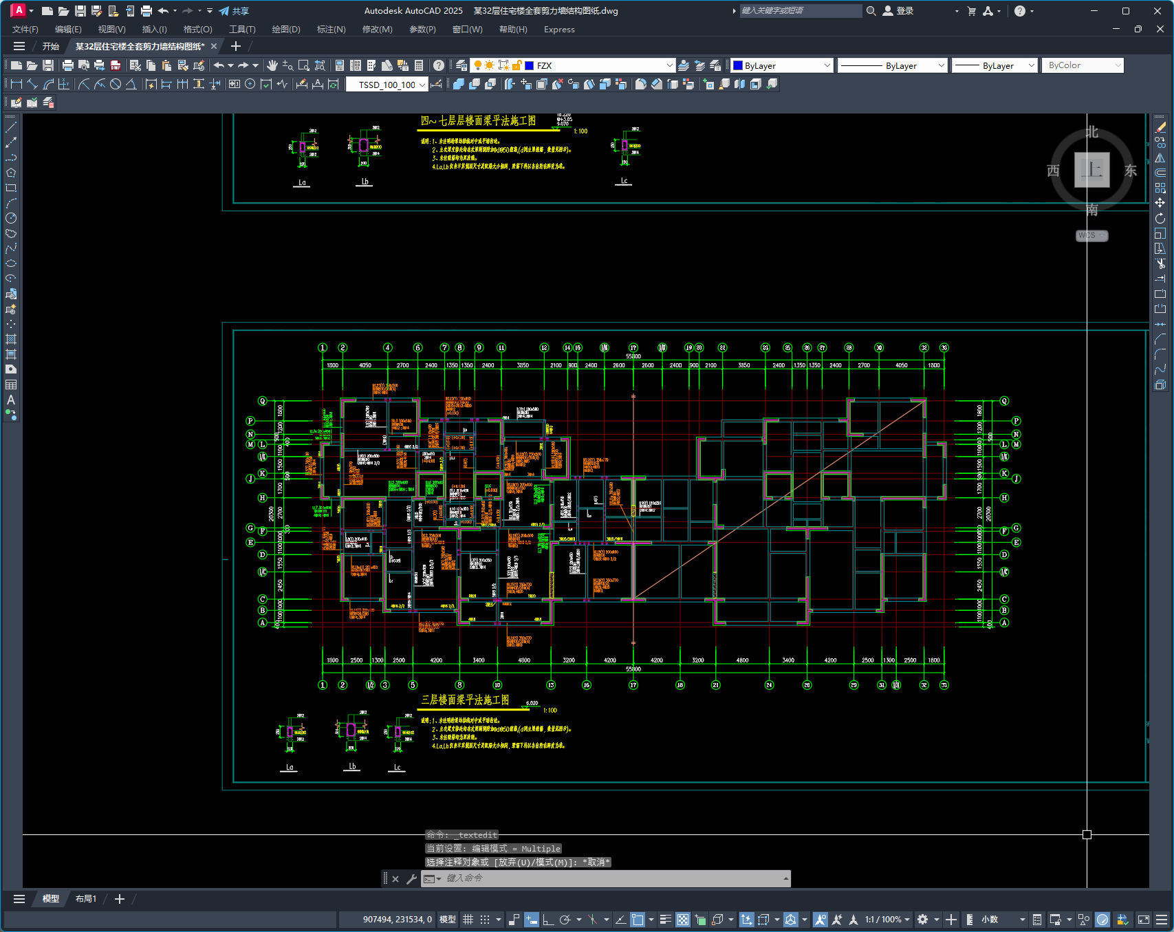This screenshot has width=1174, height=932.
Task: Open the ByLayer linetype dropdown
Action: coord(893,65)
